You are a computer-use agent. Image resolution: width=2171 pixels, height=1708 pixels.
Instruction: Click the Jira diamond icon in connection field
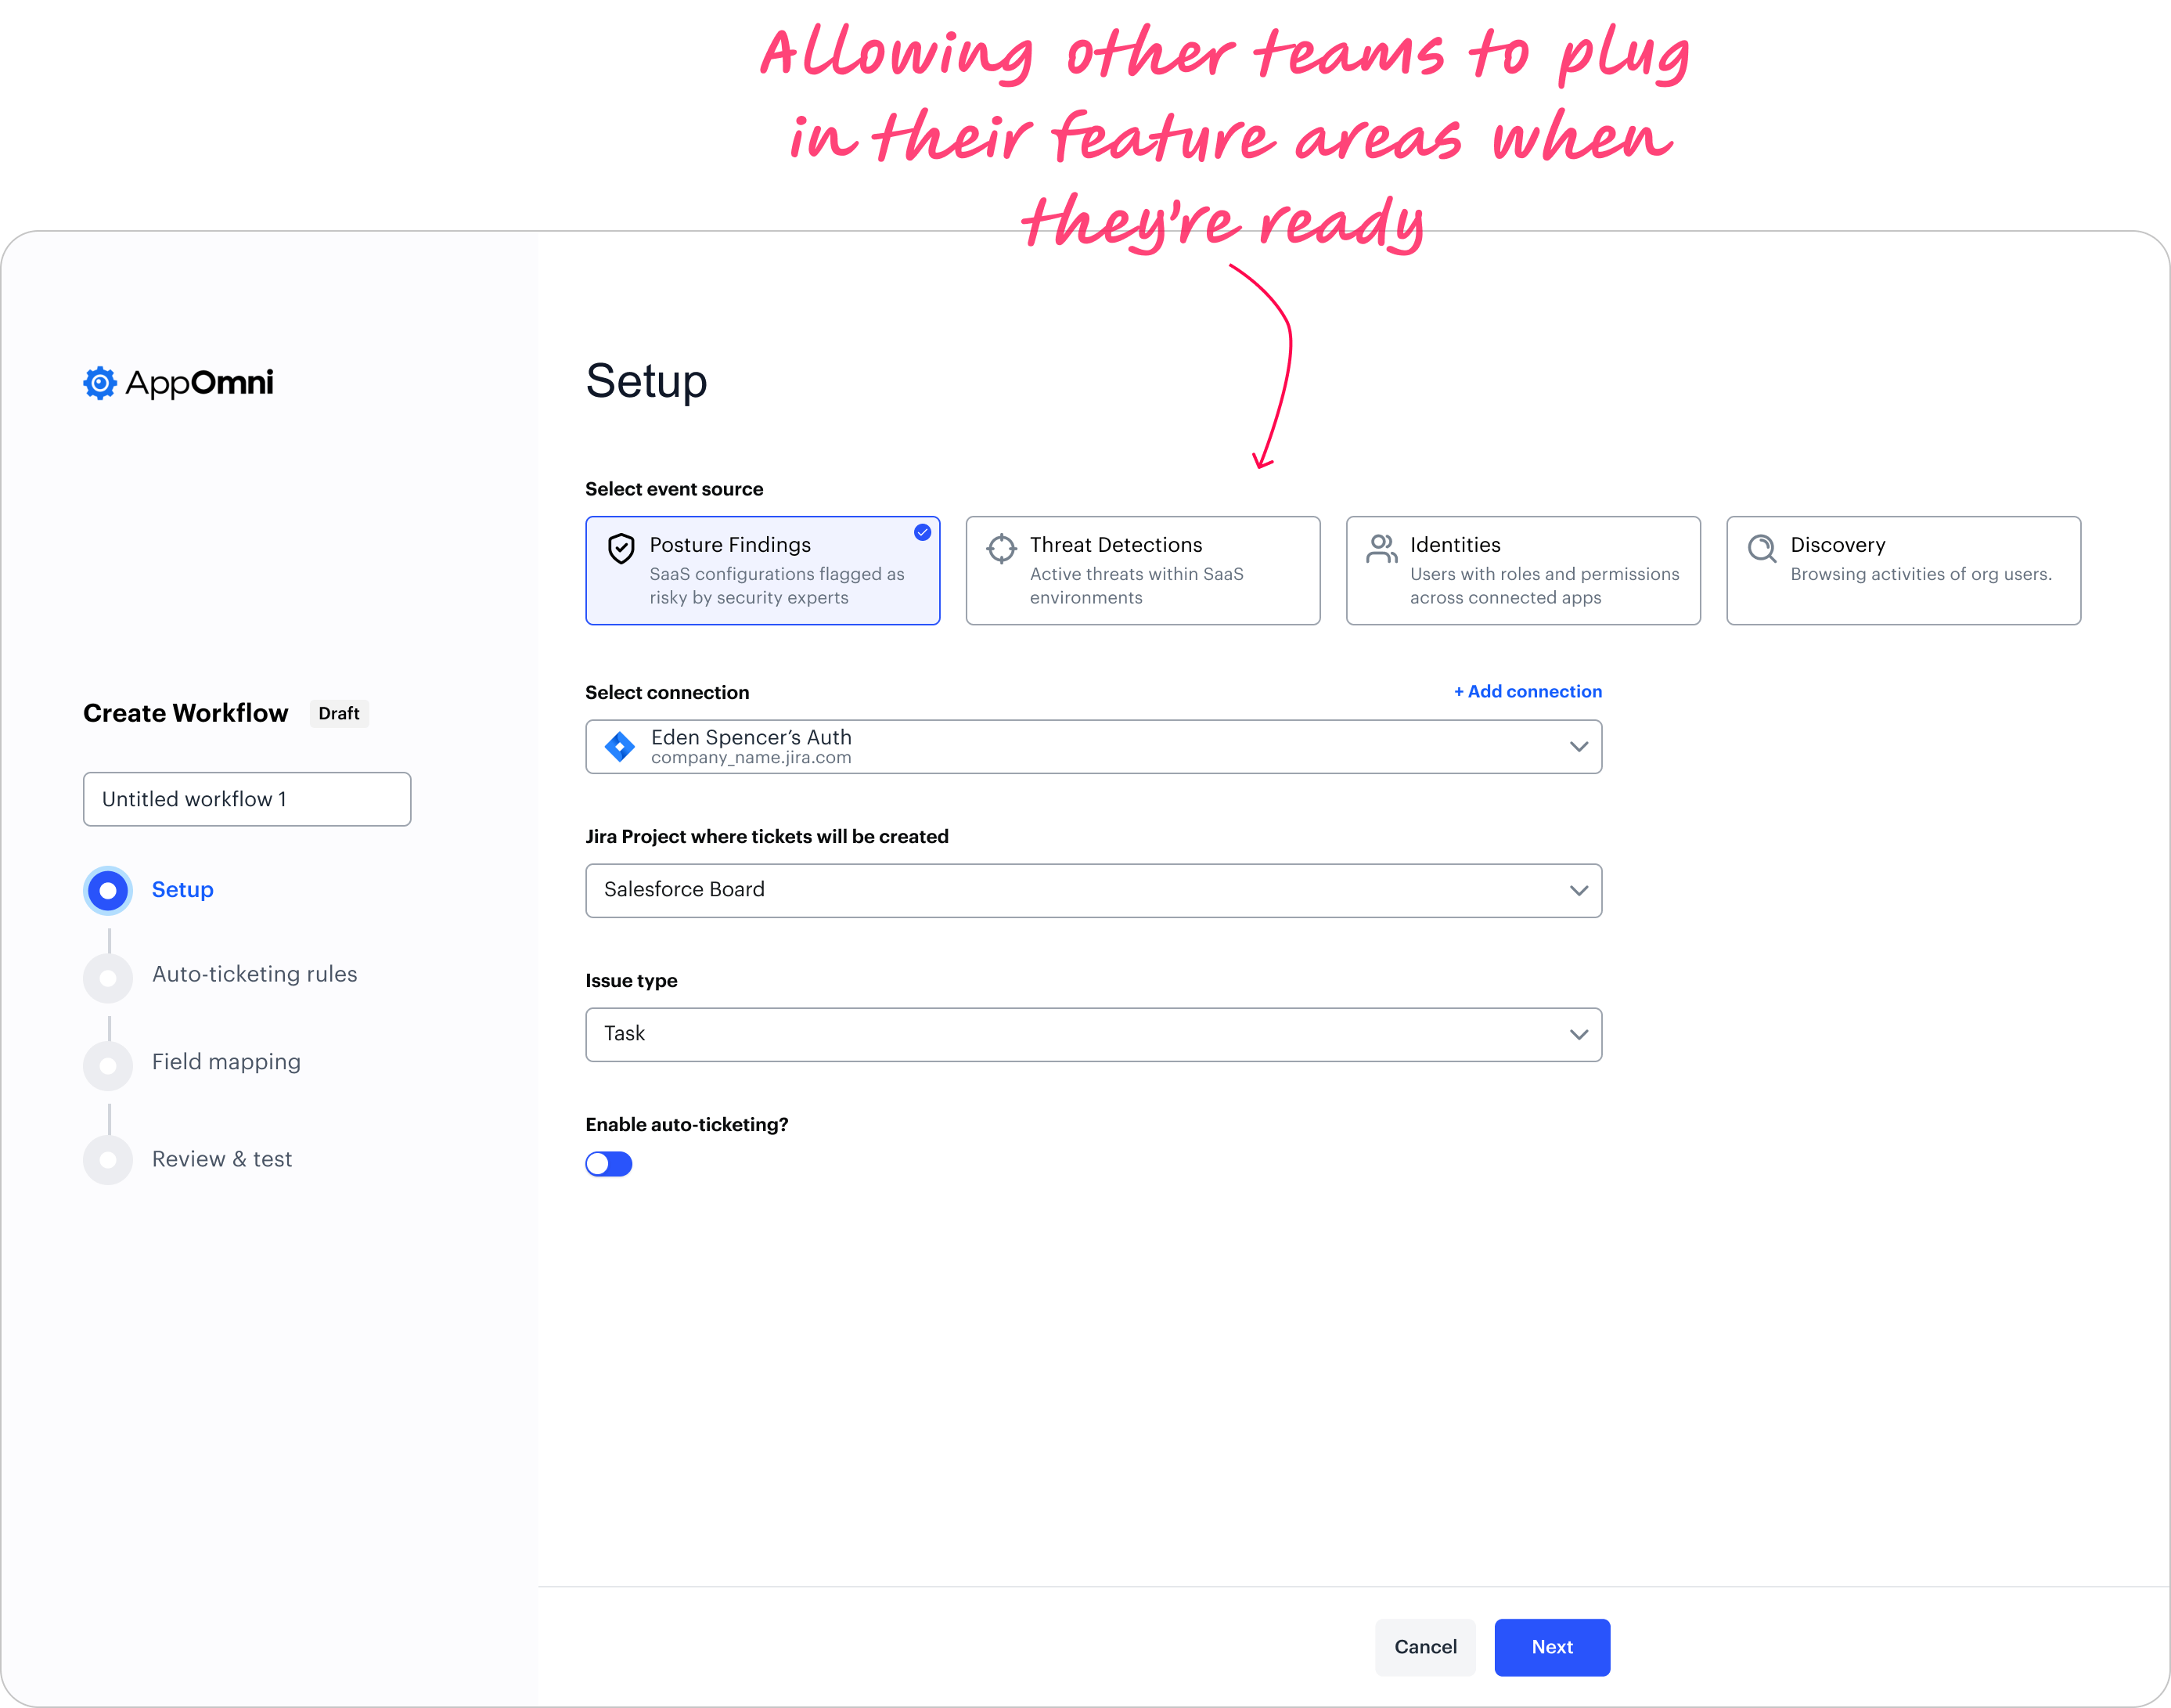(x=620, y=746)
